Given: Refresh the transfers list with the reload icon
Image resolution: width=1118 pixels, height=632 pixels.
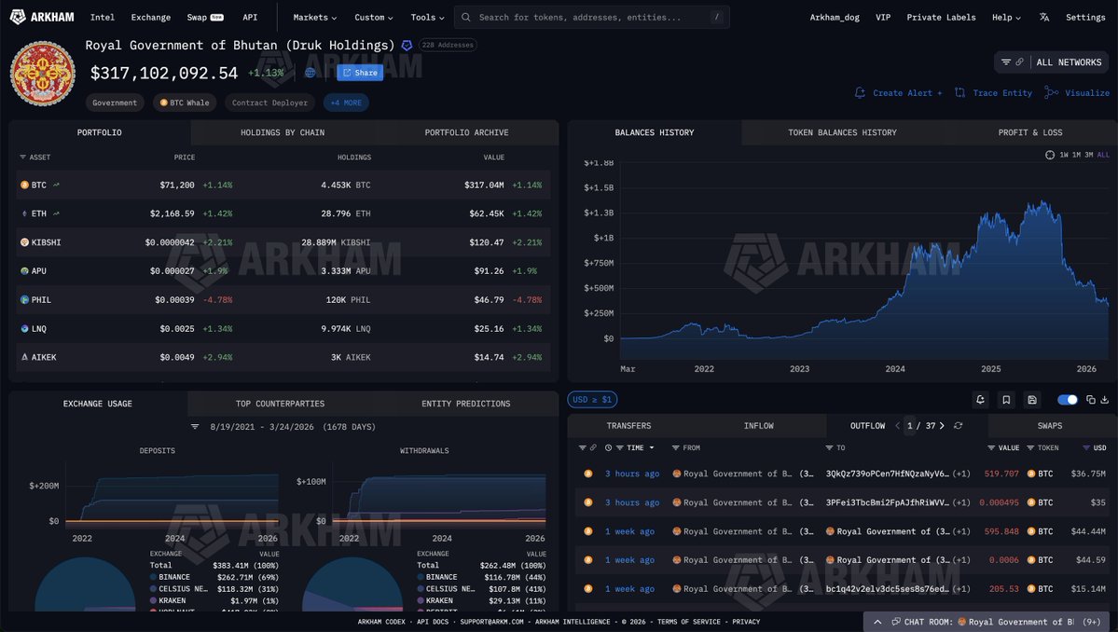Looking at the screenshot, I should click(x=958, y=426).
